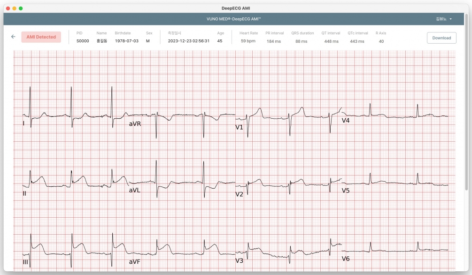Click the Heart Rate value 59 bpm
The width and height of the screenshot is (472, 275).
(x=248, y=41)
